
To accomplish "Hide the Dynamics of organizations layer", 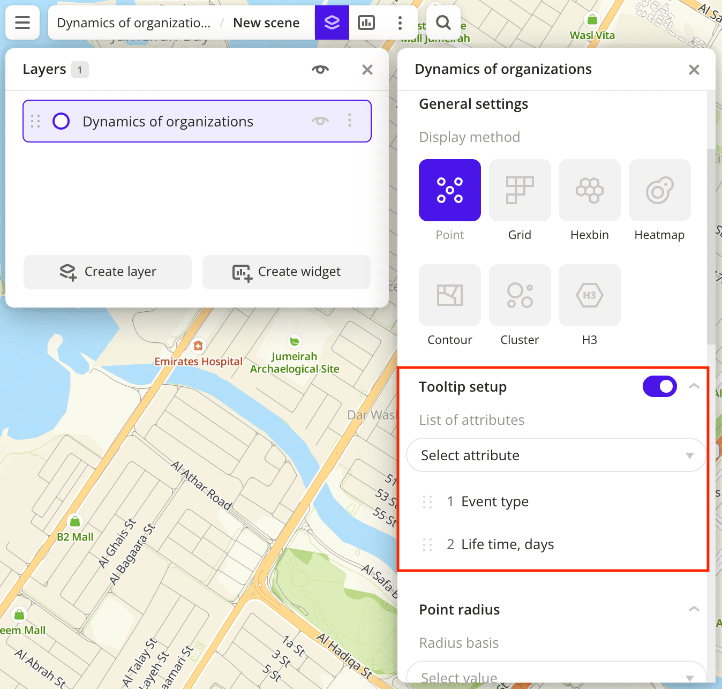I will point(320,121).
